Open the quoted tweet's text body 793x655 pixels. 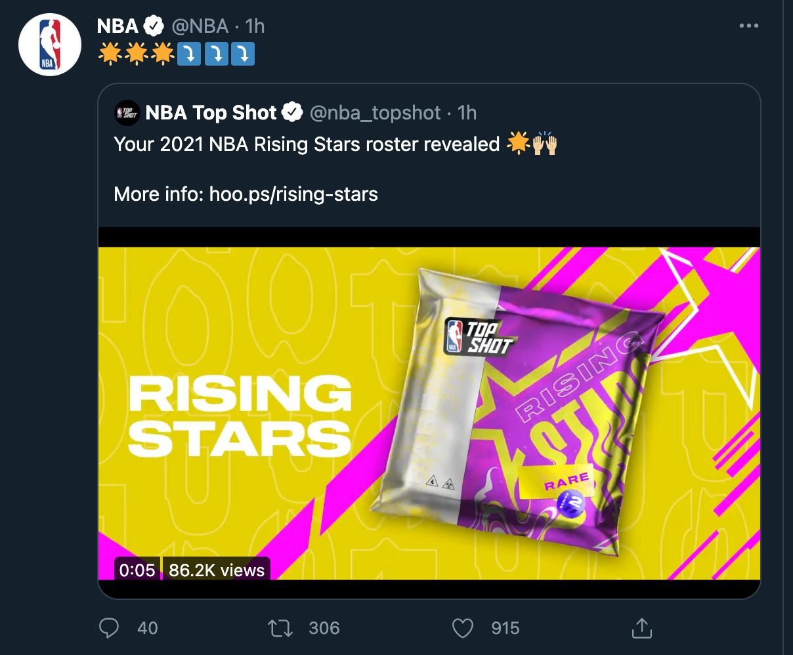pyautogui.click(x=307, y=144)
